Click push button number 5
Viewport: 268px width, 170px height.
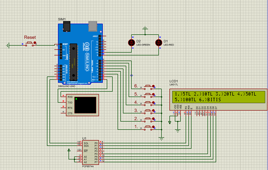pyautogui.click(x=148, y=95)
